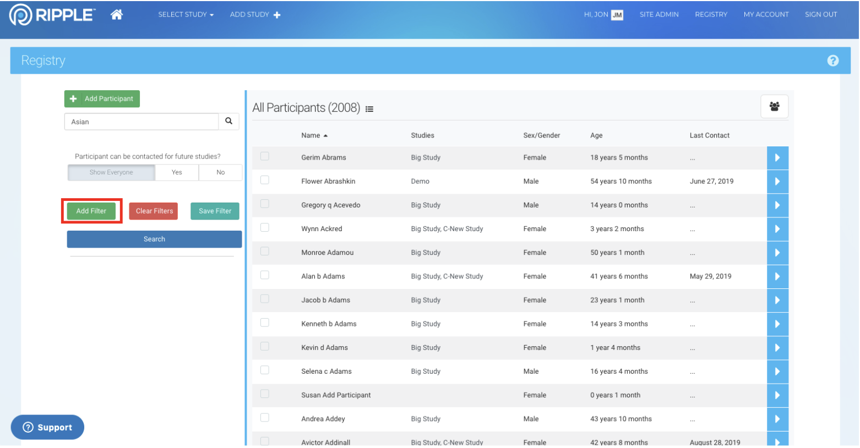Click the JM user avatar badge
The height and width of the screenshot is (448, 860).
click(x=617, y=15)
